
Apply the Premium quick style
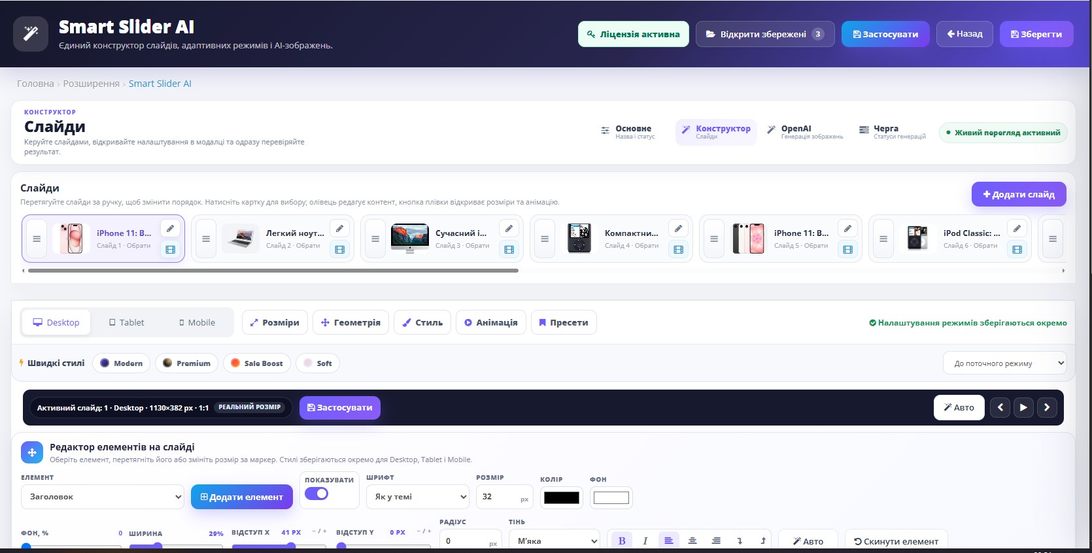point(187,363)
